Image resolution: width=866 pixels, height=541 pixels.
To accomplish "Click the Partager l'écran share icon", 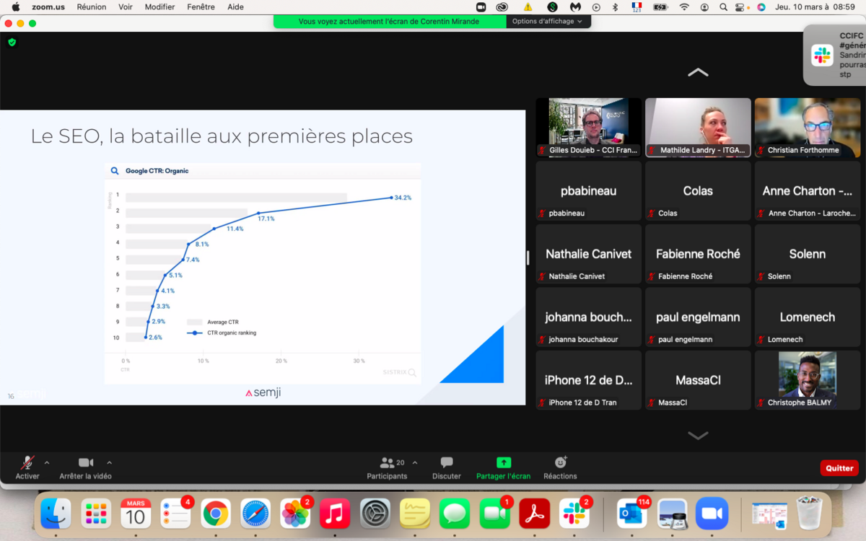I will pyautogui.click(x=503, y=463).
